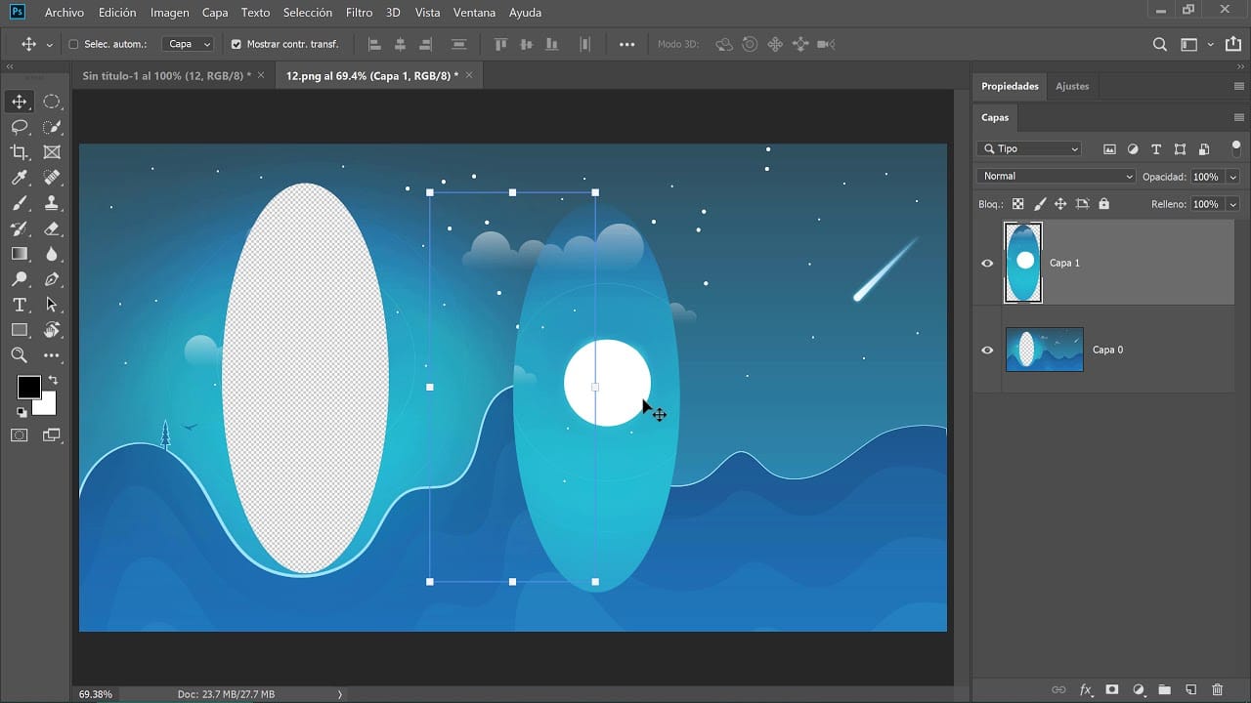
Task: Select the Brush tool
Action: [20, 203]
